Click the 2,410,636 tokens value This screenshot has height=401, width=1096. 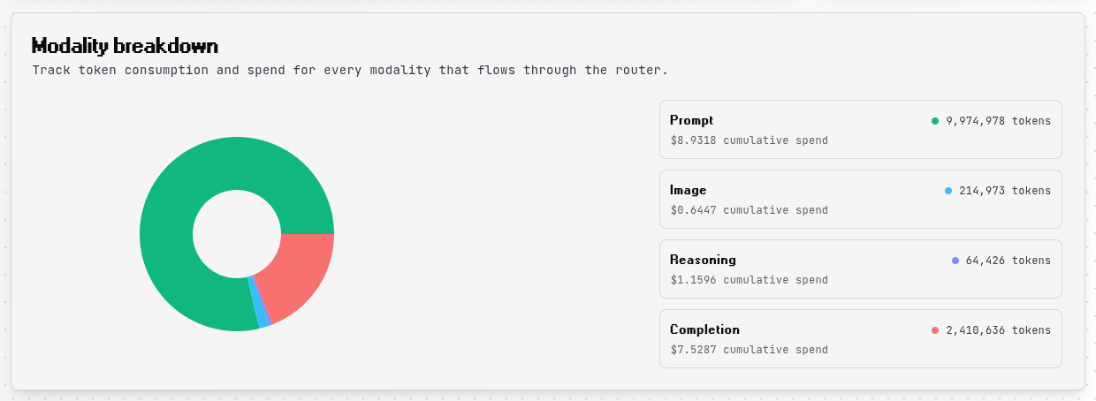998,330
